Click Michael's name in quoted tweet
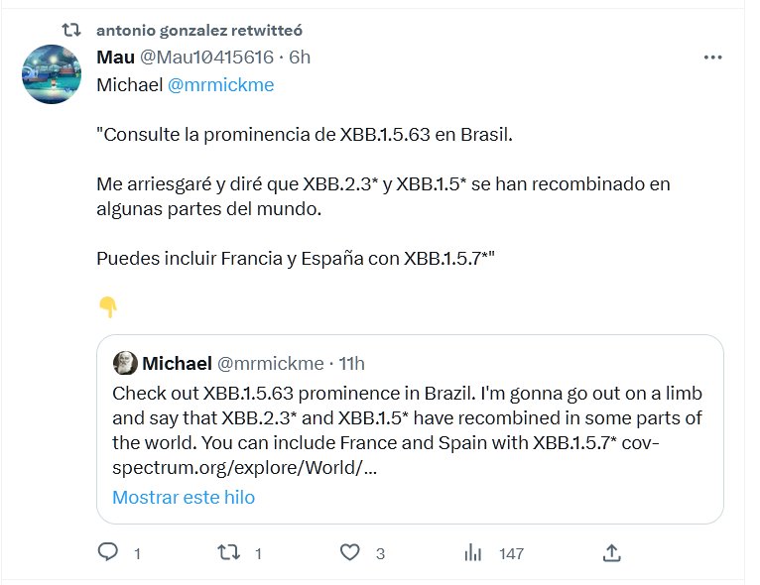This screenshot has width=760, height=585. [x=177, y=363]
